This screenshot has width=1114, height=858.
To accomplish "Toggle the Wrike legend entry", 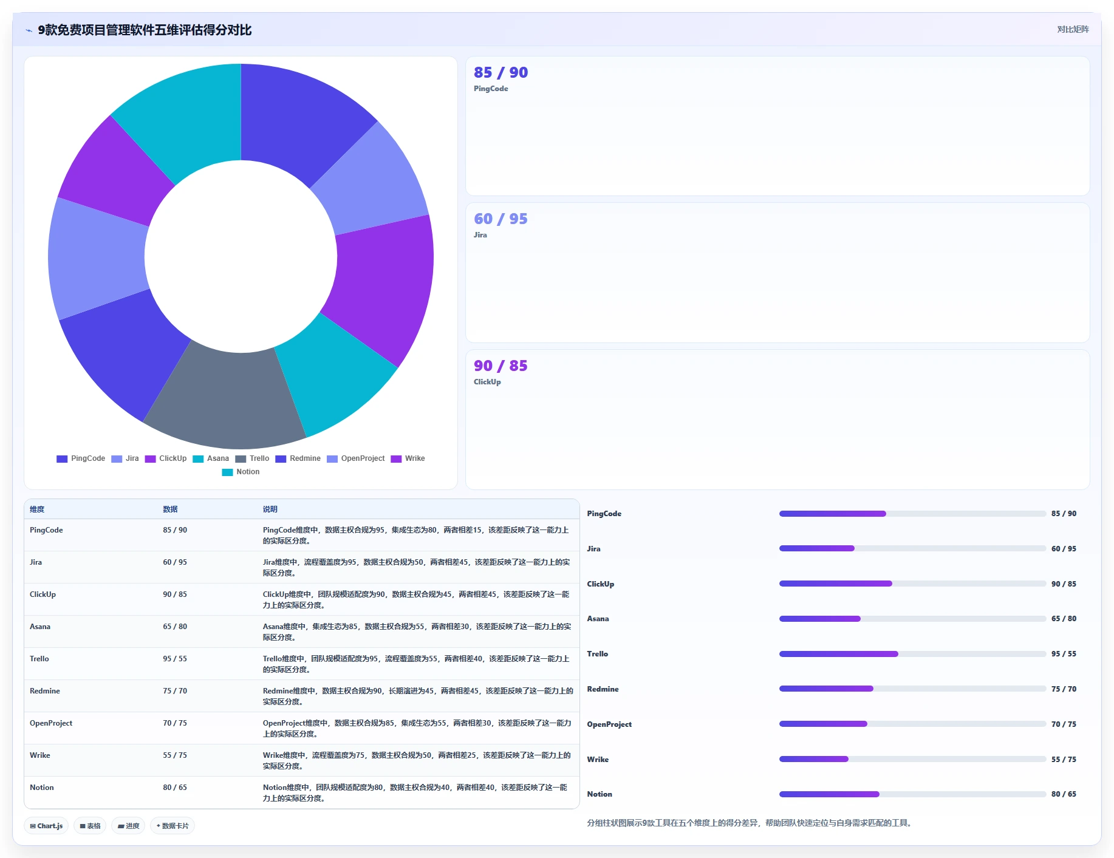I will [x=408, y=458].
